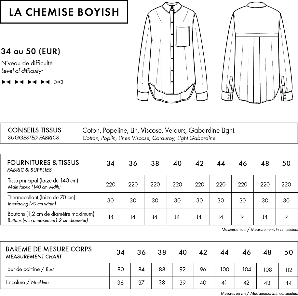Screen dimensions: 298x296
Task: Click the second bow tie difficulty icon
Action: (19, 81)
